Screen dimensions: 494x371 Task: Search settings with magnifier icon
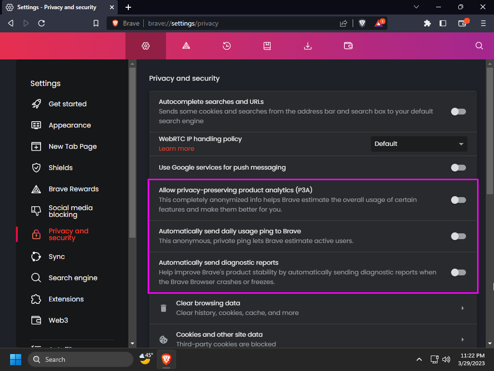click(479, 46)
